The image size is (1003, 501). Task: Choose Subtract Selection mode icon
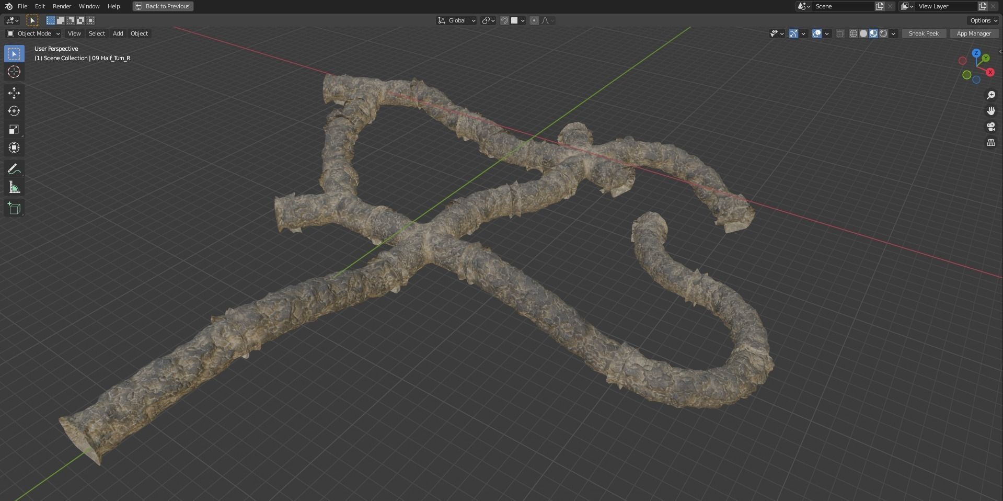point(71,20)
